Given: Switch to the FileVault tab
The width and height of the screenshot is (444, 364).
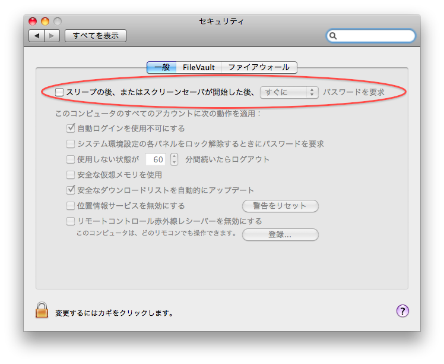Looking at the screenshot, I should coord(198,68).
